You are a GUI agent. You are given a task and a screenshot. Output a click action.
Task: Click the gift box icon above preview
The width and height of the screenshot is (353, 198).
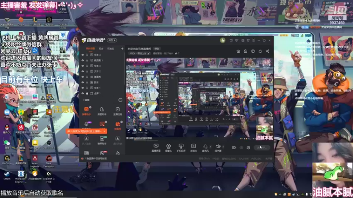pos(238,51)
